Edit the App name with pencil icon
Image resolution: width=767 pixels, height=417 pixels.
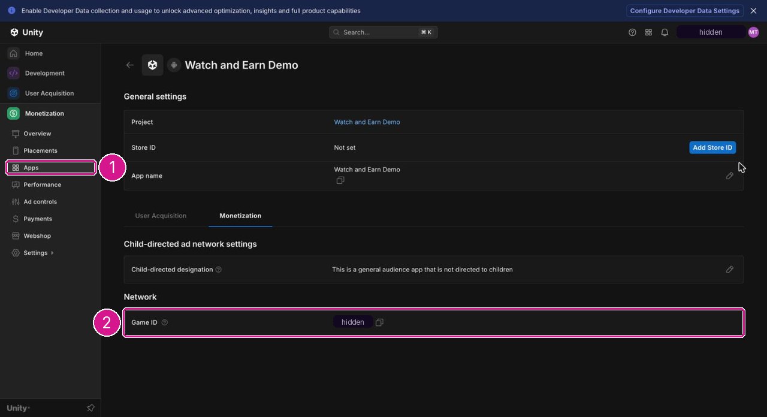click(729, 176)
